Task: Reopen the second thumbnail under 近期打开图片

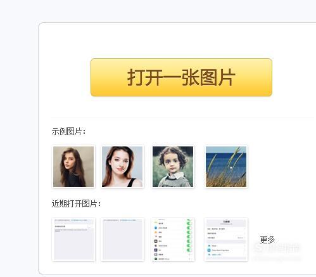Action: [x=123, y=240]
